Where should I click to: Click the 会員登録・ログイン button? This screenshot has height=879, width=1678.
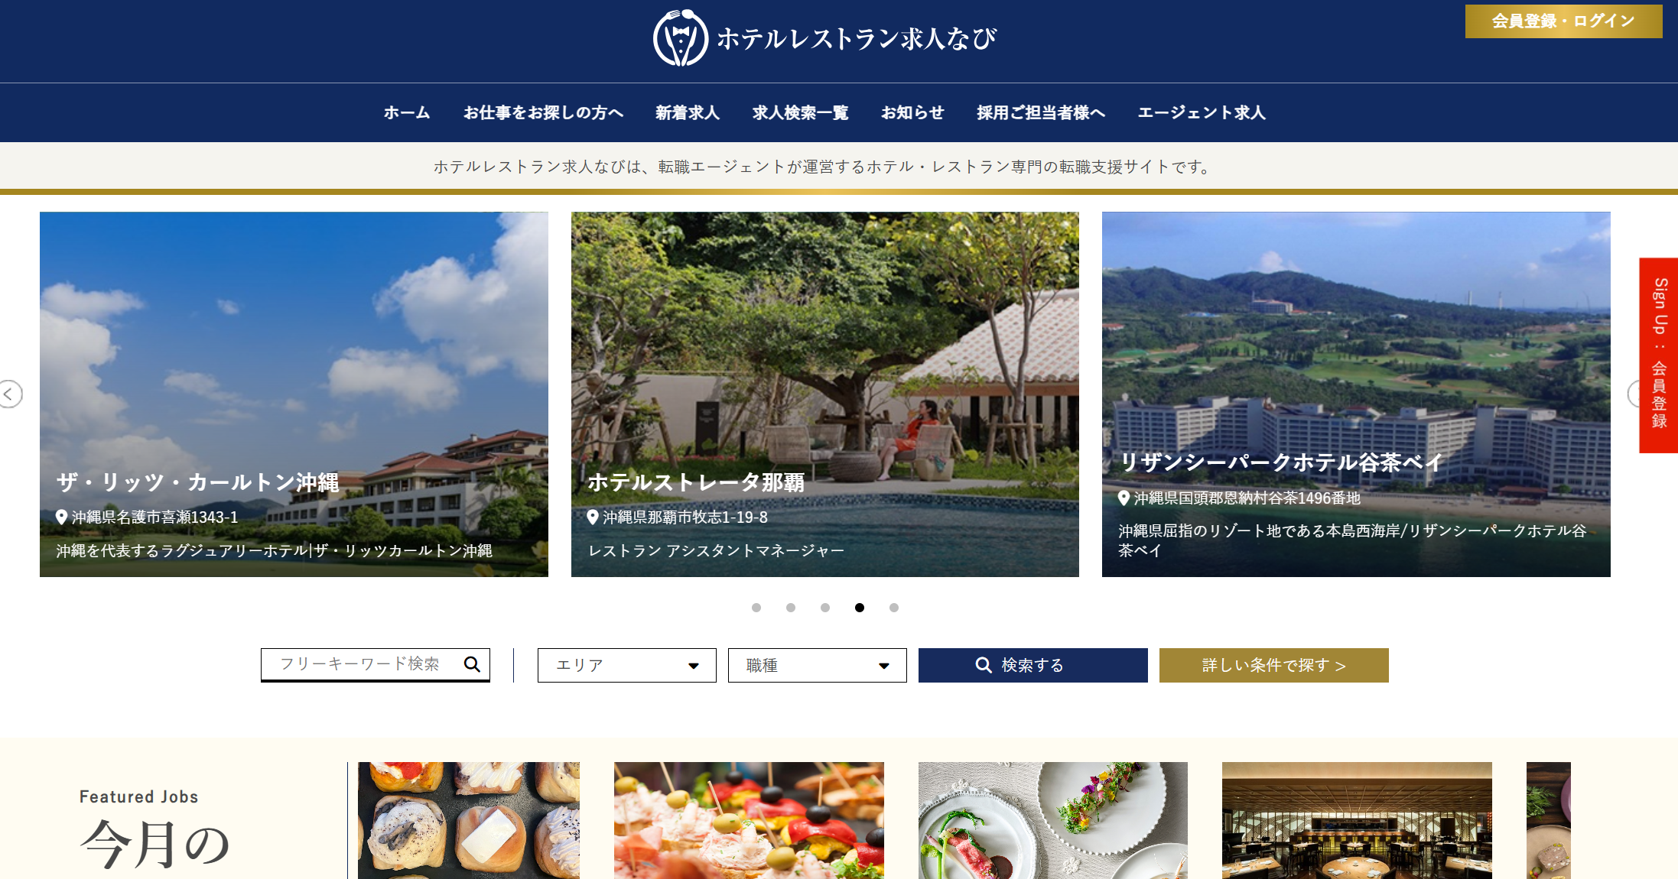(x=1563, y=21)
